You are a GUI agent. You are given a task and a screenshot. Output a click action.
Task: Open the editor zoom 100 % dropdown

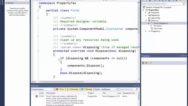(x=38, y=82)
